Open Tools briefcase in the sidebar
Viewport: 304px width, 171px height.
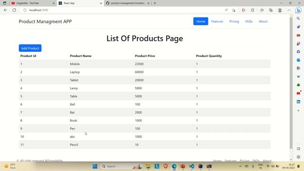pyautogui.click(x=298, y=35)
